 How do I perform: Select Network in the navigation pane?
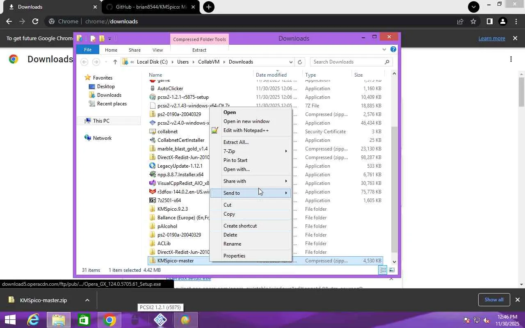tap(102, 138)
